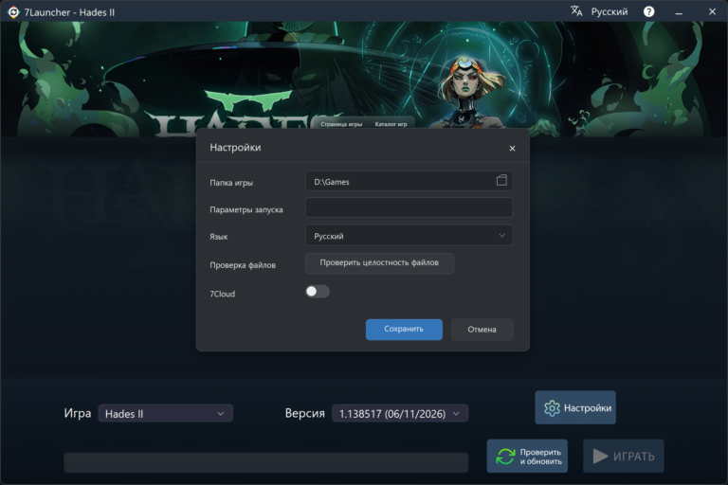Click the 7Launcher logo in title bar

tap(13, 12)
